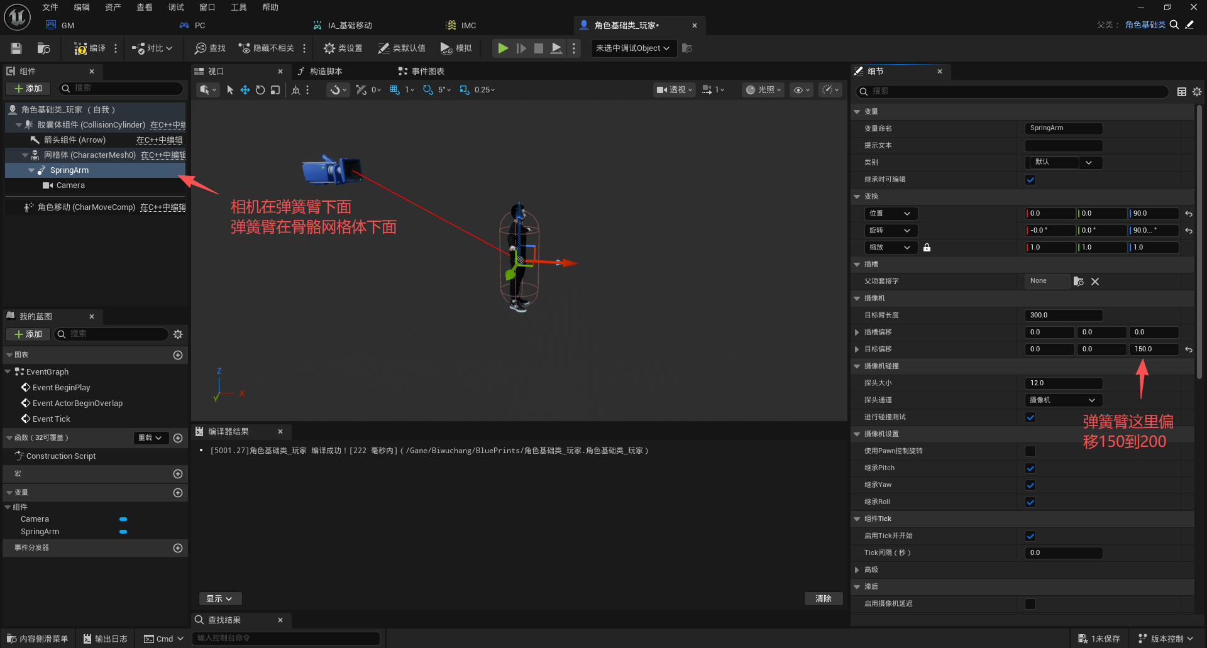Image resolution: width=1207 pixels, height=648 pixels.
Task: Select the Camera component in the tree
Action: tap(96, 185)
